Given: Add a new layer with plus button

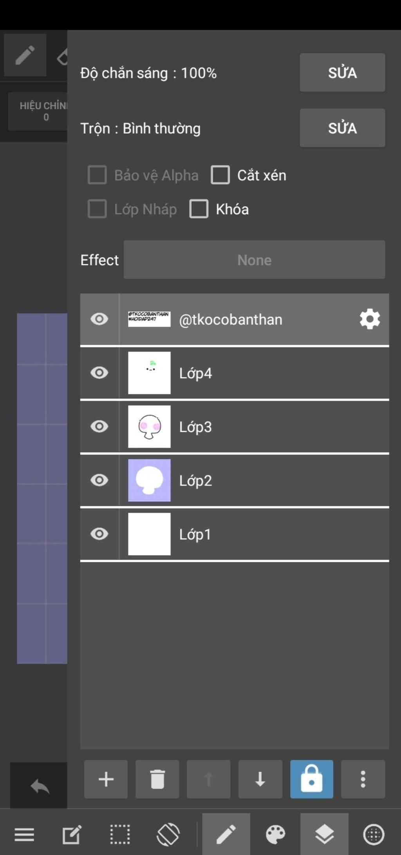Looking at the screenshot, I should (106, 779).
